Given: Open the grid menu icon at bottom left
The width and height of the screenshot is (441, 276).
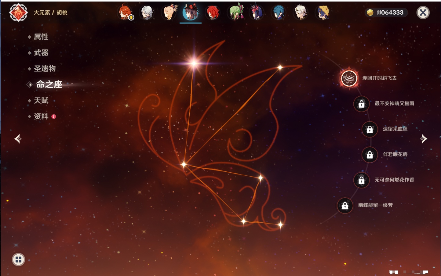Looking at the screenshot, I should (x=18, y=260).
